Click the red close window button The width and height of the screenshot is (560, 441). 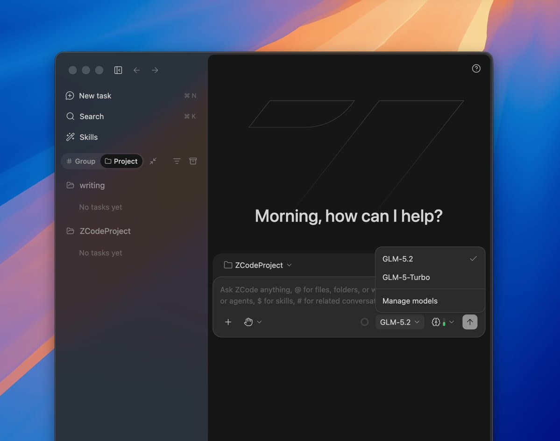pos(72,70)
